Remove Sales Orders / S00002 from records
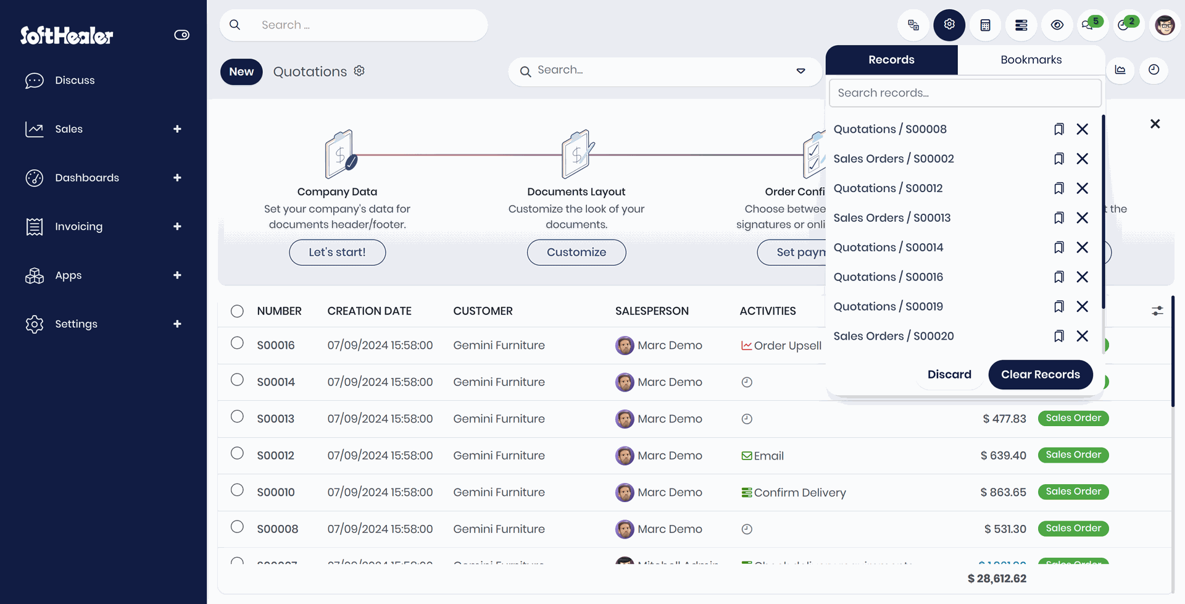This screenshot has height=604, width=1185. [x=1082, y=159]
